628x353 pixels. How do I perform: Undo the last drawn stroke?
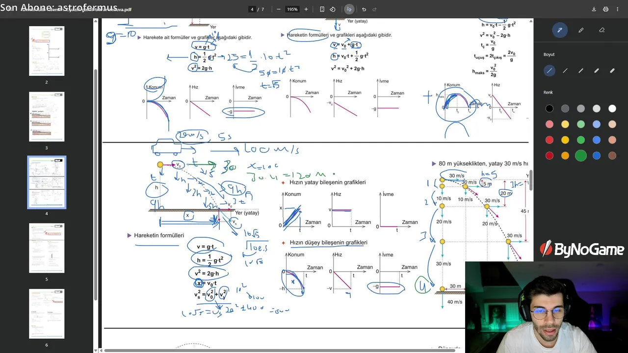[x=364, y=9]
